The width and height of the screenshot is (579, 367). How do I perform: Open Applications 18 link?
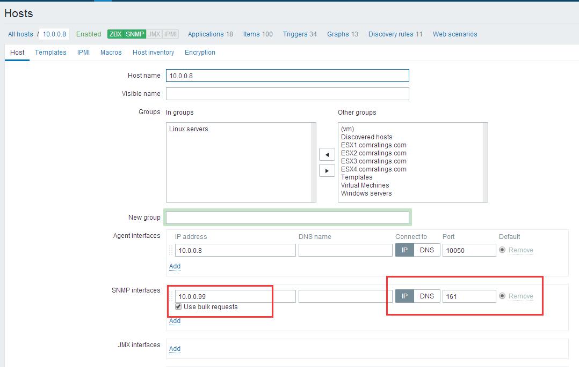(210, 34)
